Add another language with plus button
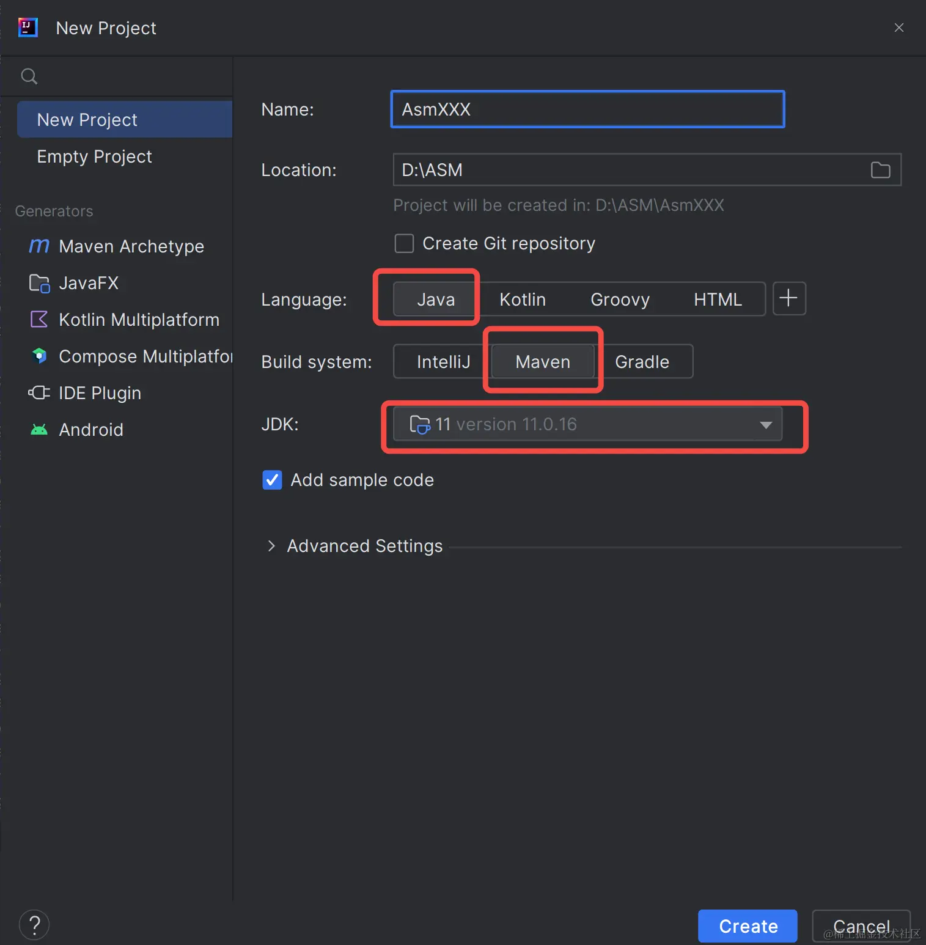 coord(789,298)
